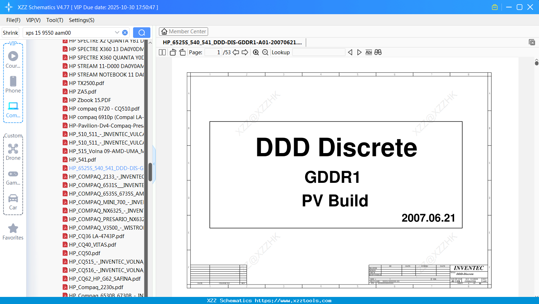Open the binoculars search icon
The image size is (539, 304).
click(x=378, y=52)
